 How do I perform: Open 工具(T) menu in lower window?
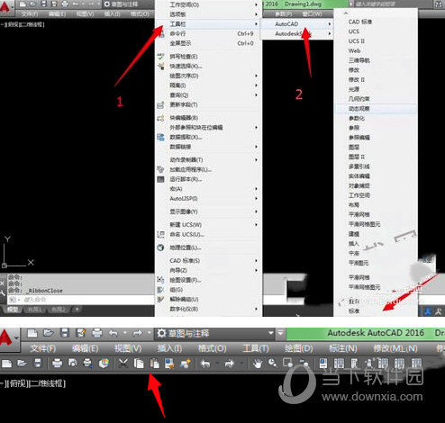[256, 348]
